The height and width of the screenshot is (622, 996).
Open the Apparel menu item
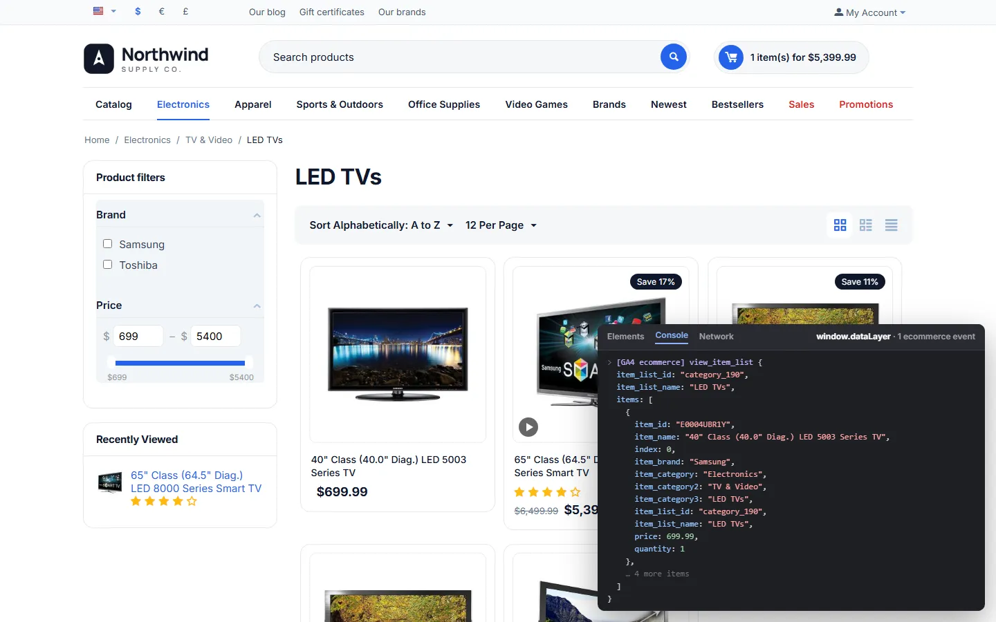pos(252,104)
